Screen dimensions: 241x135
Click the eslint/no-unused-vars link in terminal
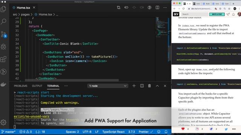(x=32, y=116)
